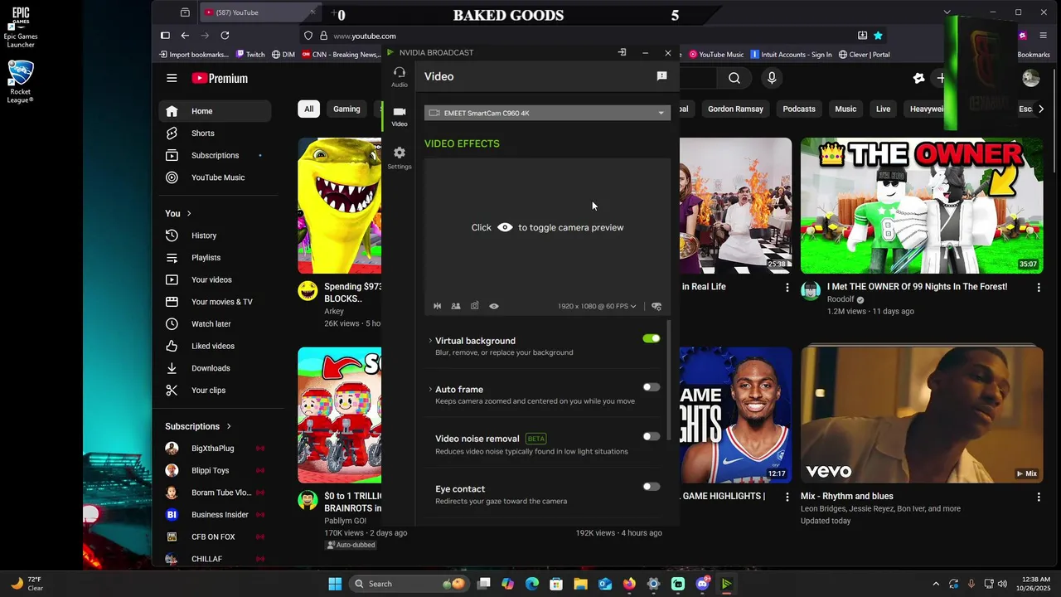Open the Rocket League desktop shortcut
Viewport: 1061px width, 597px height.
click(x=20, y=82)
